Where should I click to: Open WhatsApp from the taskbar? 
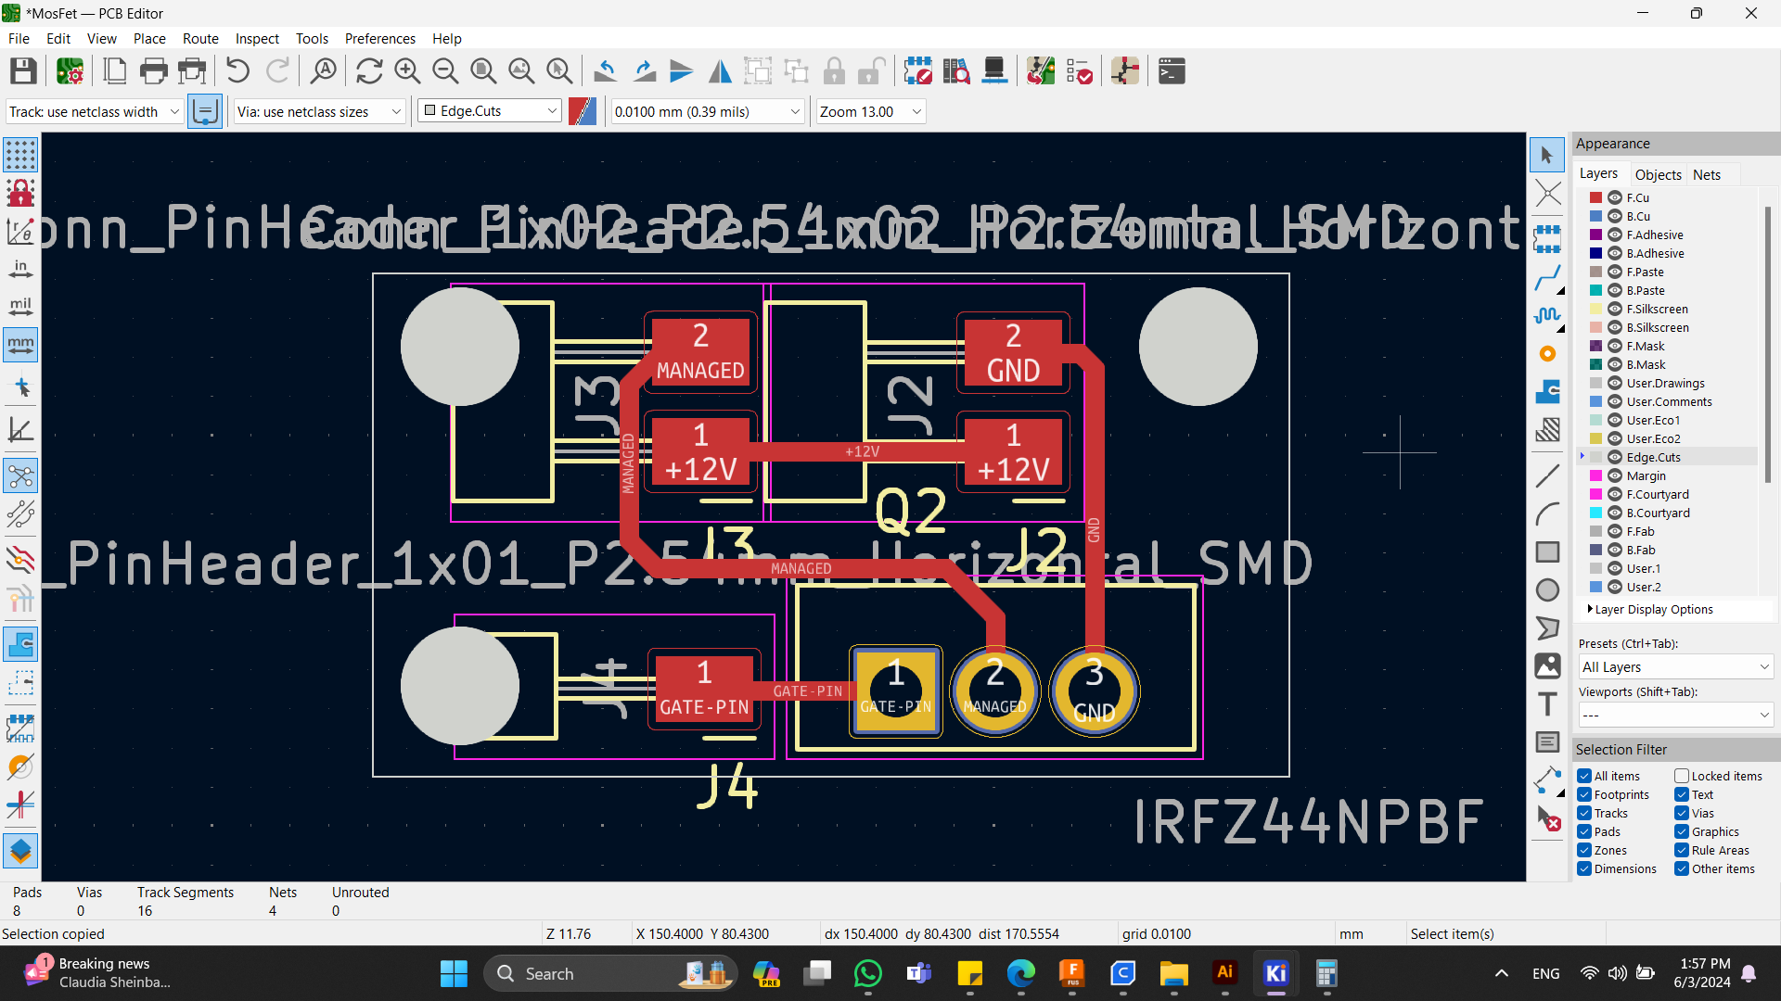point(868,973)
